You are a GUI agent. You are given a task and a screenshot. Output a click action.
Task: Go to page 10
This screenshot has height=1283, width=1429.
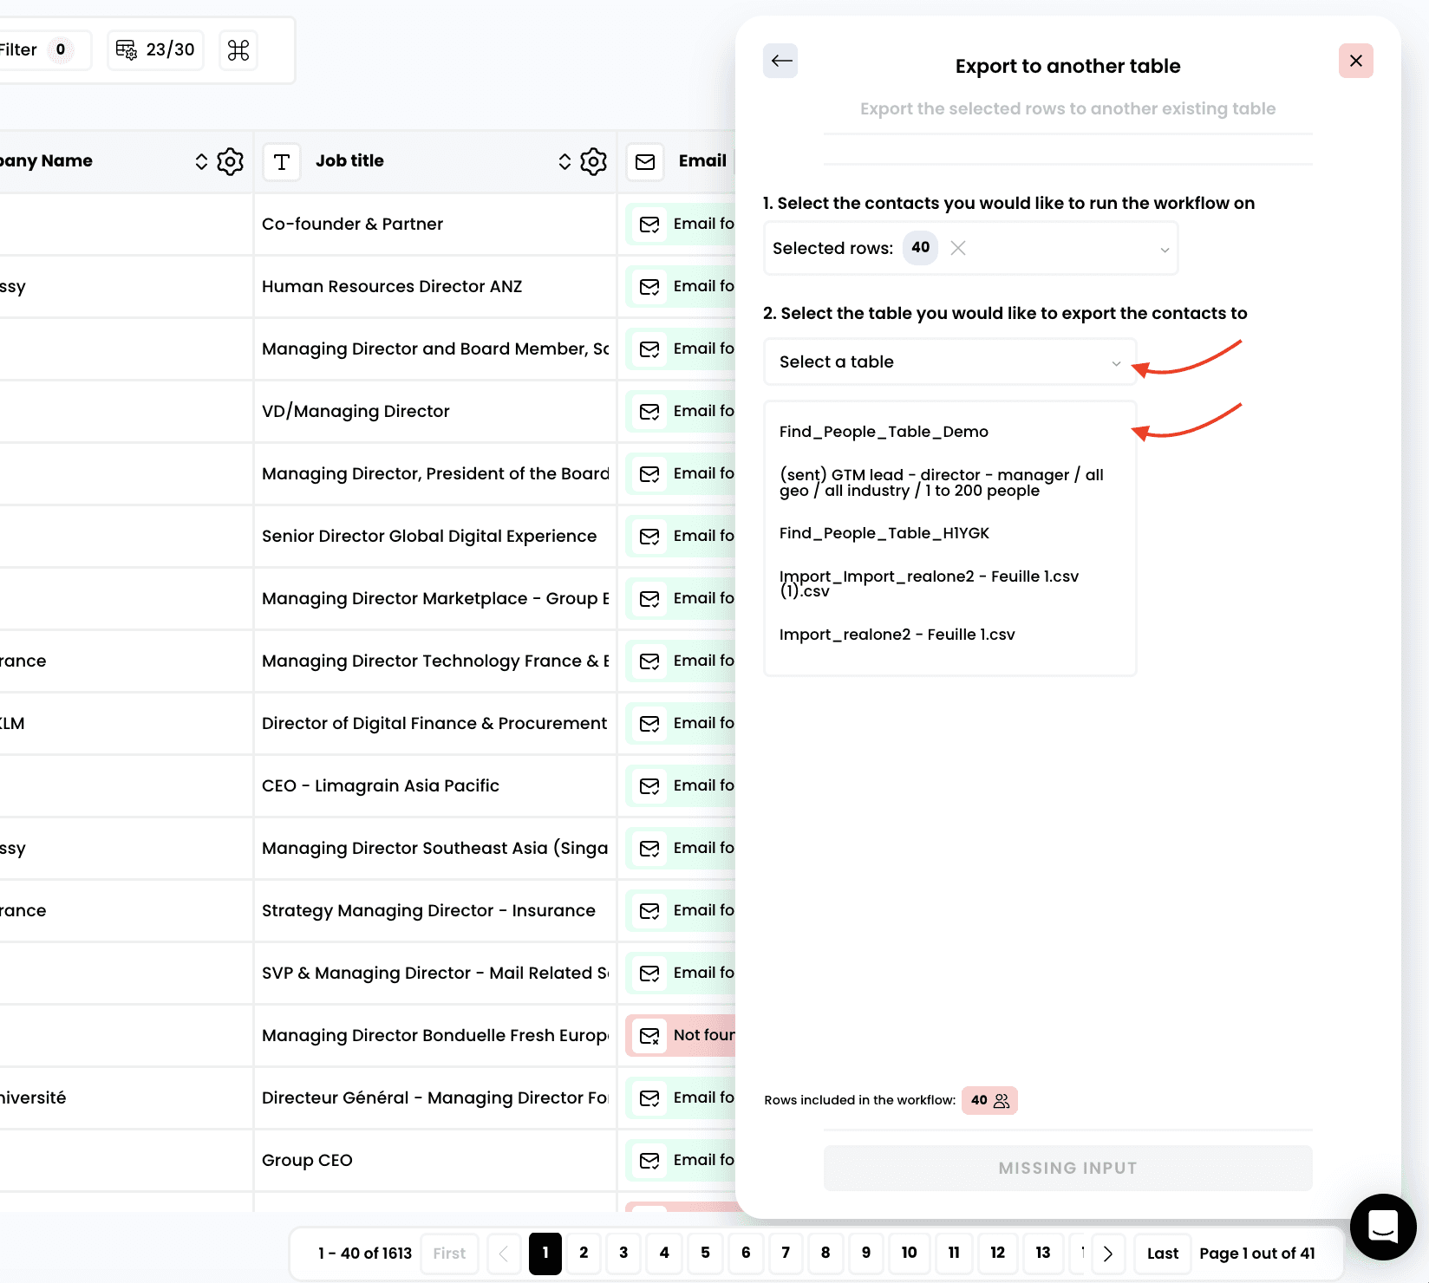pyautogui.click(x=909, y=1254)
